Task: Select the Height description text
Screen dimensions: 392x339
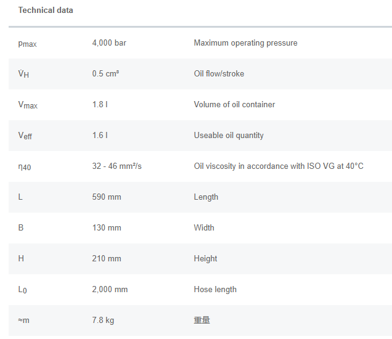Action: tap(205, 259)
